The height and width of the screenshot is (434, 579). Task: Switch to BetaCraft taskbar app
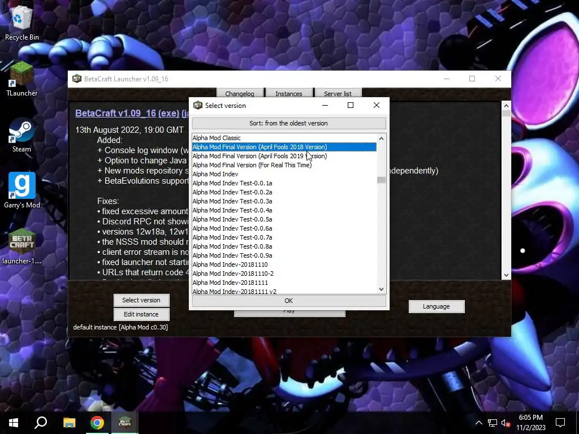(125, 423)
